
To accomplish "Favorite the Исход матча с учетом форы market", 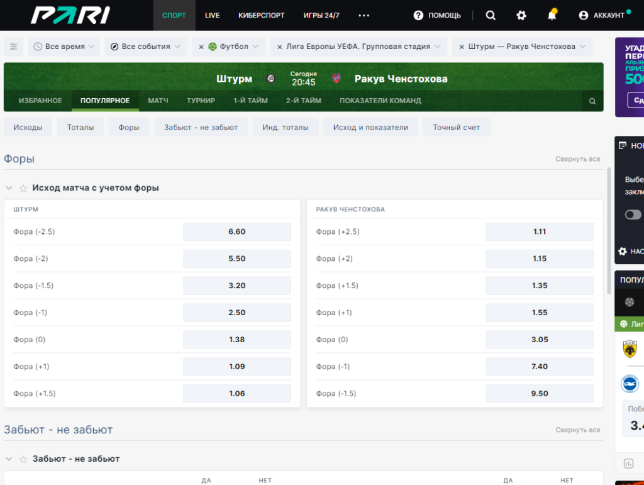I will (x=23, y=188).
